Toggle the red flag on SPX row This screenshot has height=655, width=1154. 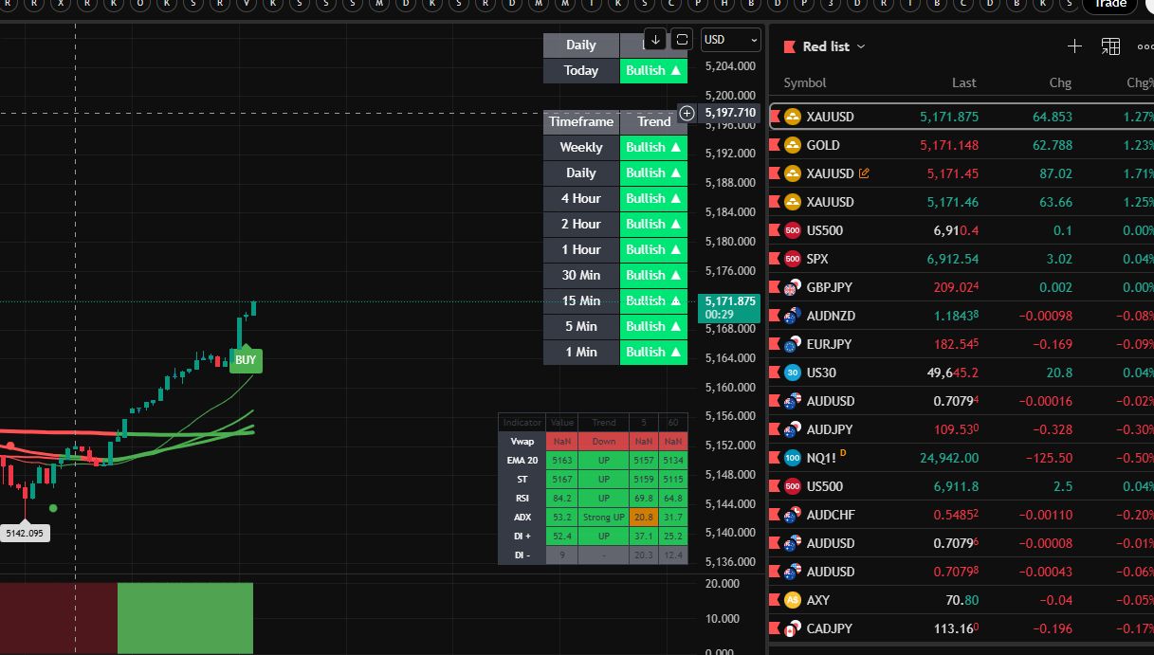775,259
